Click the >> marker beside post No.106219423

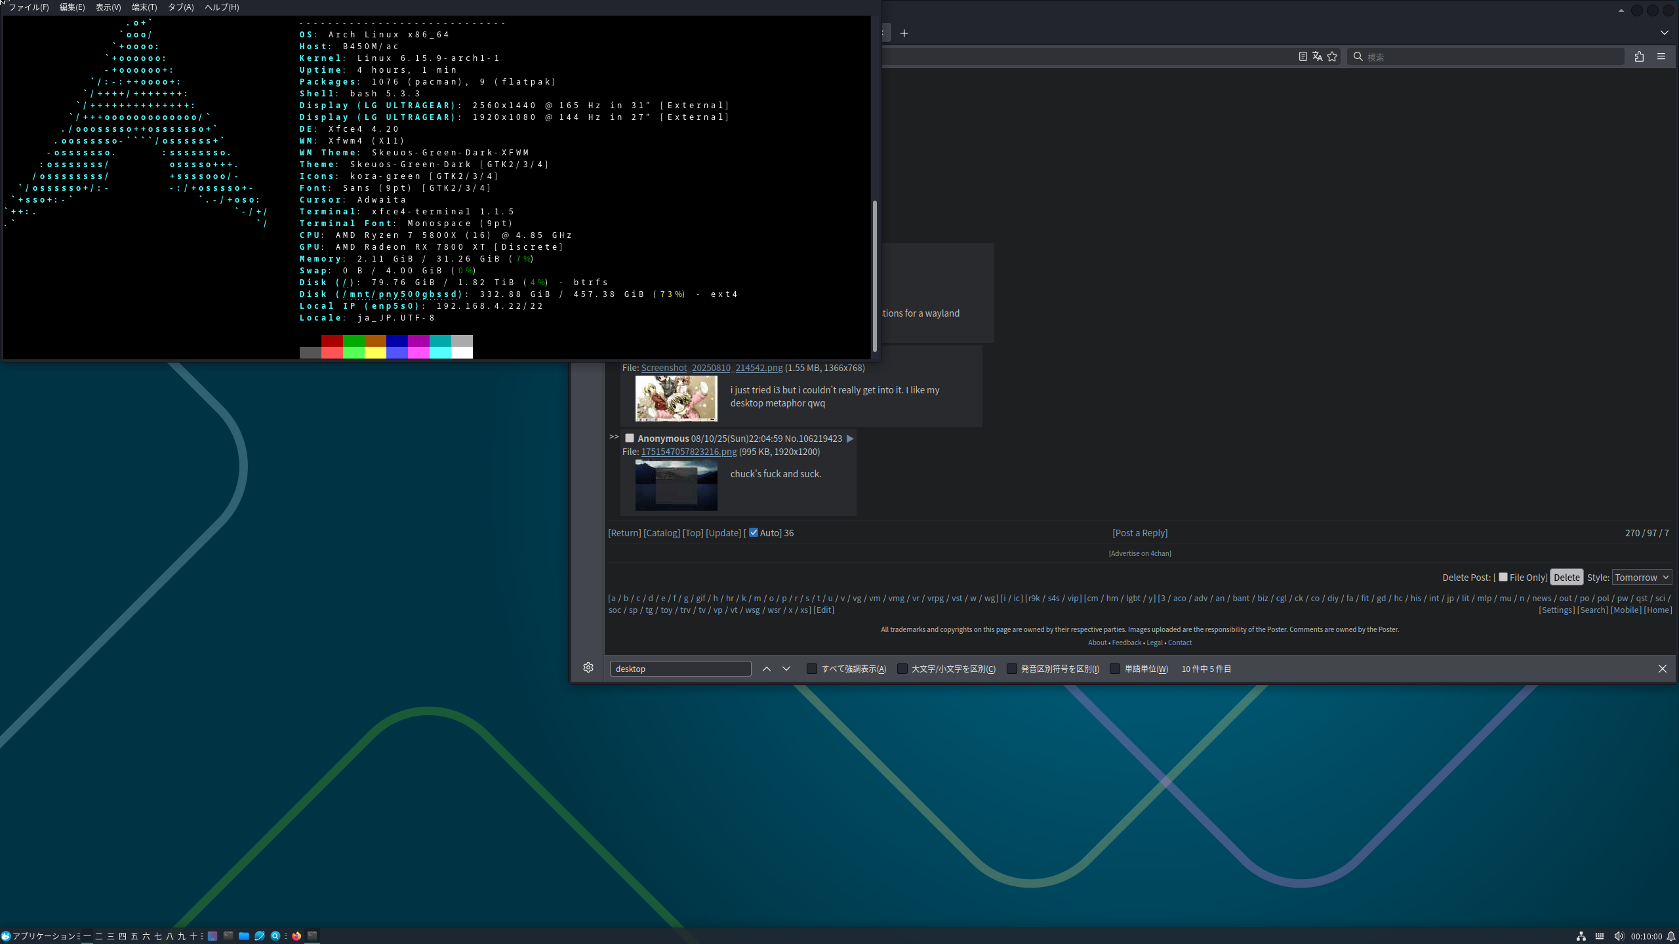pyautogui.click(x=614, y=437)
